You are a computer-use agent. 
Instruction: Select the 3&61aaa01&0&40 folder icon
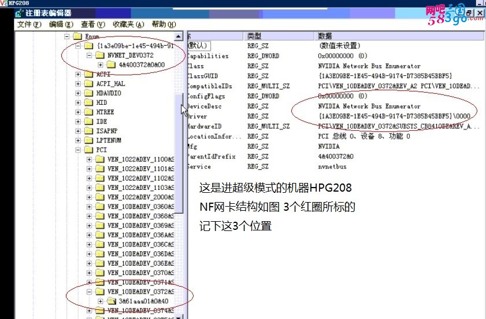pos(111,301)
